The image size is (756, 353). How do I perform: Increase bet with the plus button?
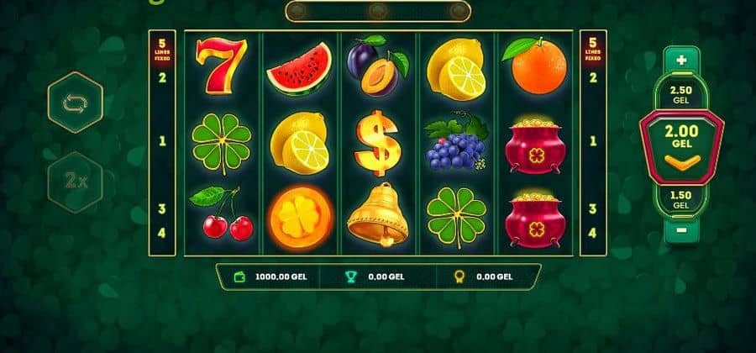680,60
